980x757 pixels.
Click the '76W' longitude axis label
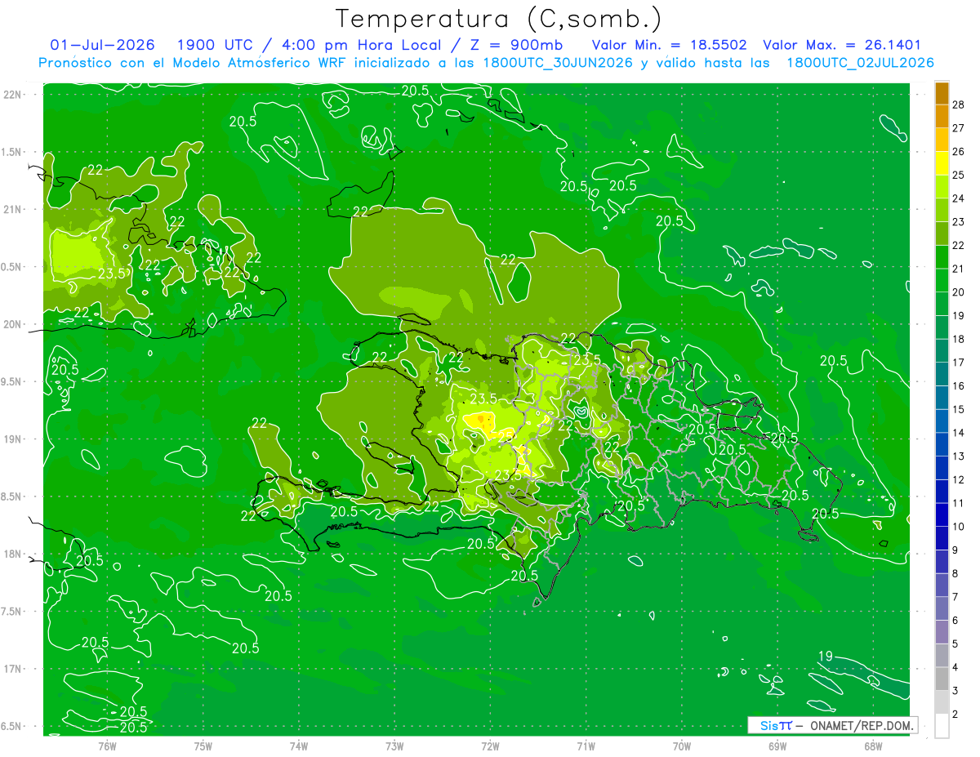pyautogui.click(x=107, y=746)
